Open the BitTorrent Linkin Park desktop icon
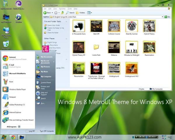Screen dimensions: 175x140 [x=19, y=5]
